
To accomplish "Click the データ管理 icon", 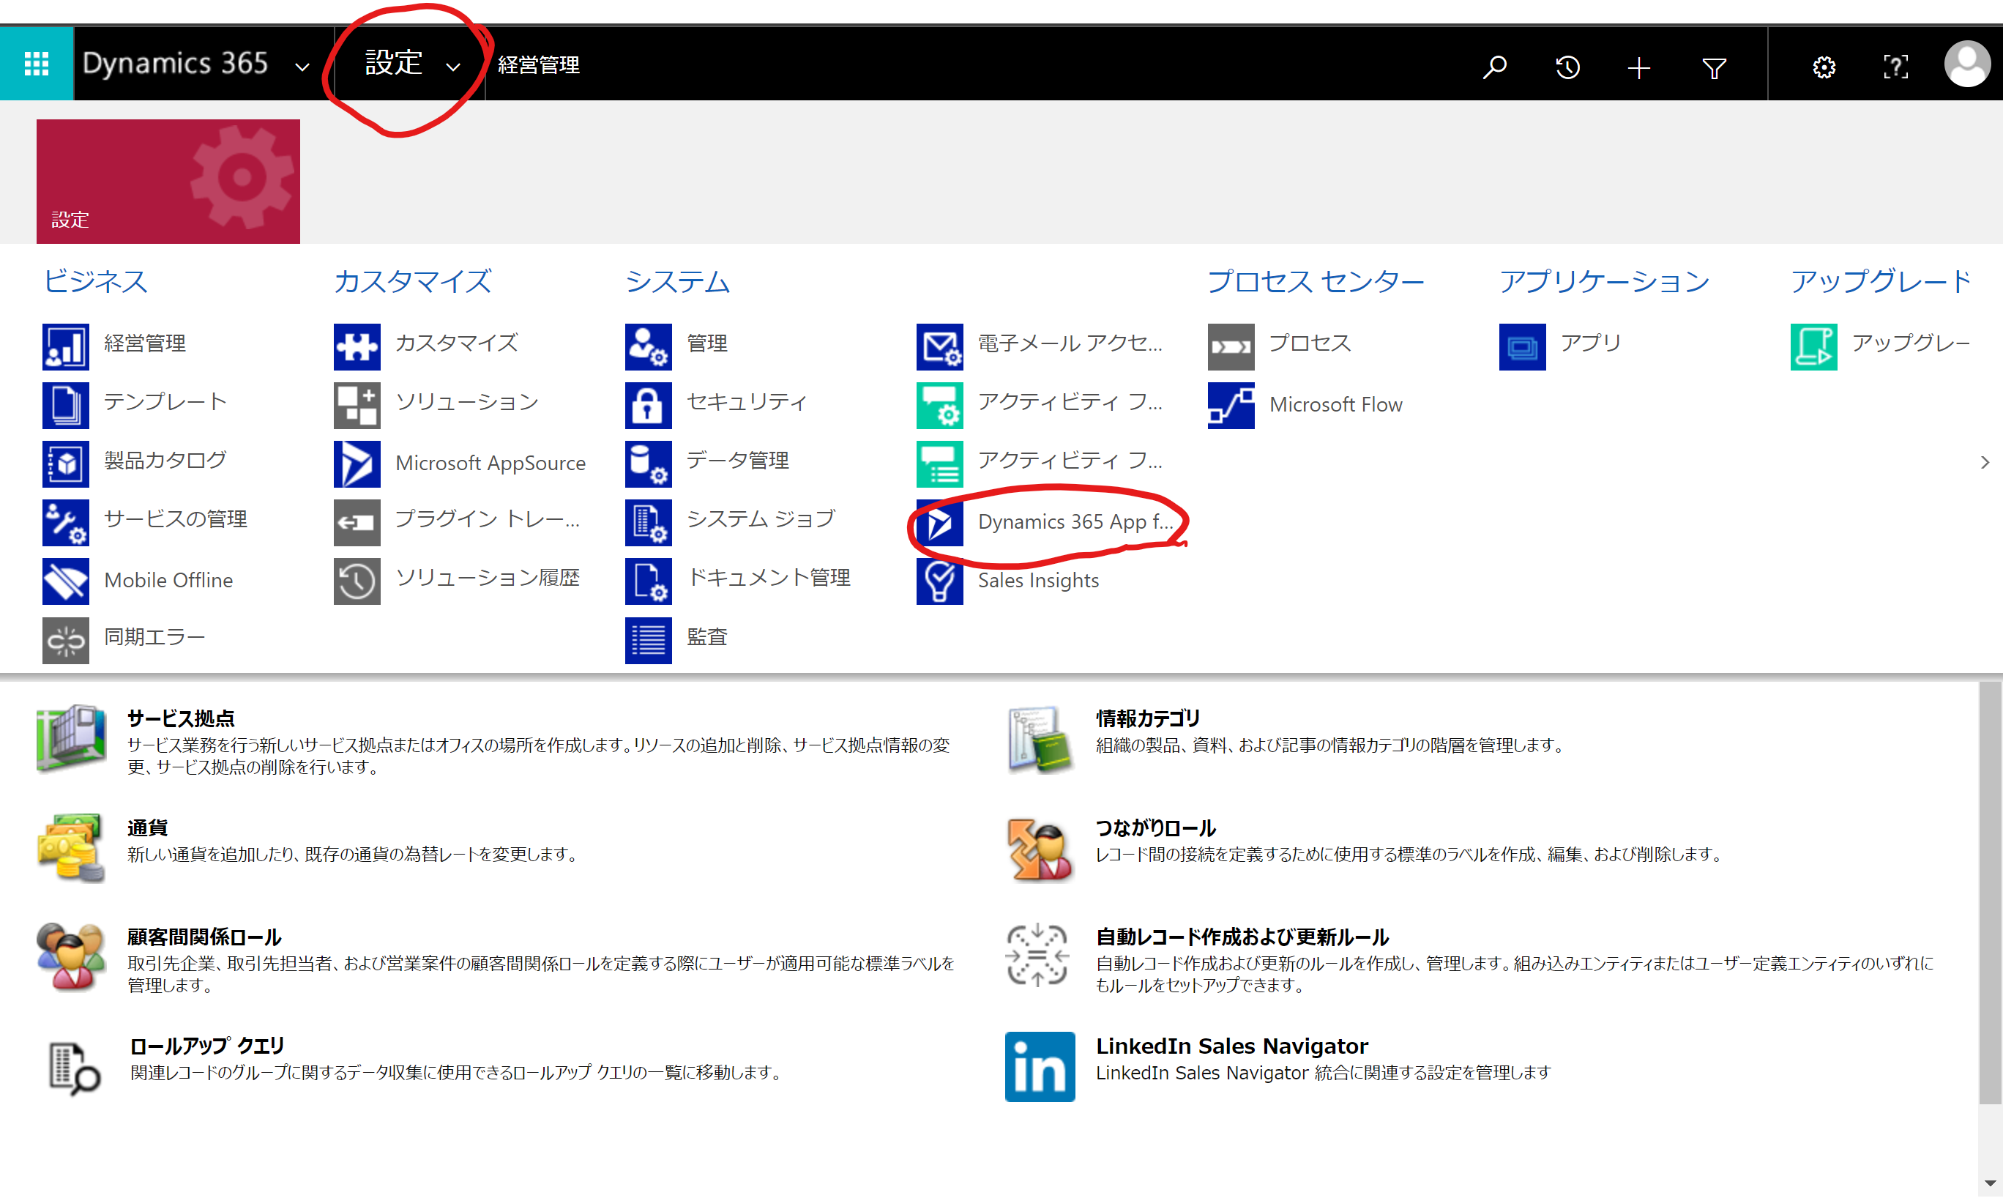I will click(x=648, y=464).
